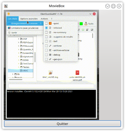The width and height of the screenshot is (125, 131).
Task: Expand the PVAcoustic folder arrow
Action: (x=18, y=46)
